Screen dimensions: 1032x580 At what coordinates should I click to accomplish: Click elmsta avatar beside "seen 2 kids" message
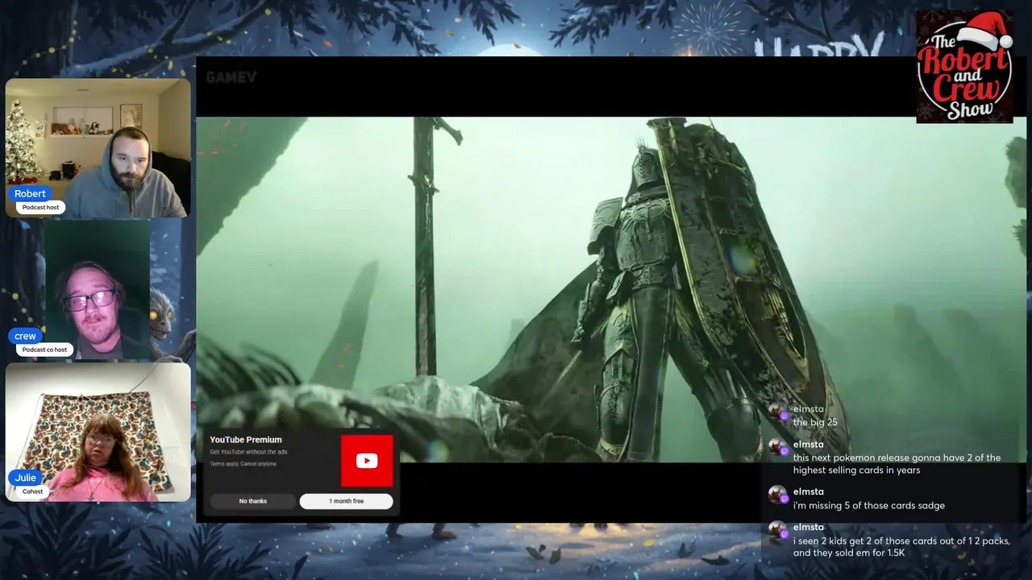pyautogui.click(x=777, y=531)
